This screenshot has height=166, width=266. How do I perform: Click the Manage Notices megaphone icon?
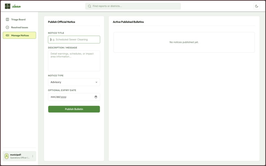[x=8, y=35]
